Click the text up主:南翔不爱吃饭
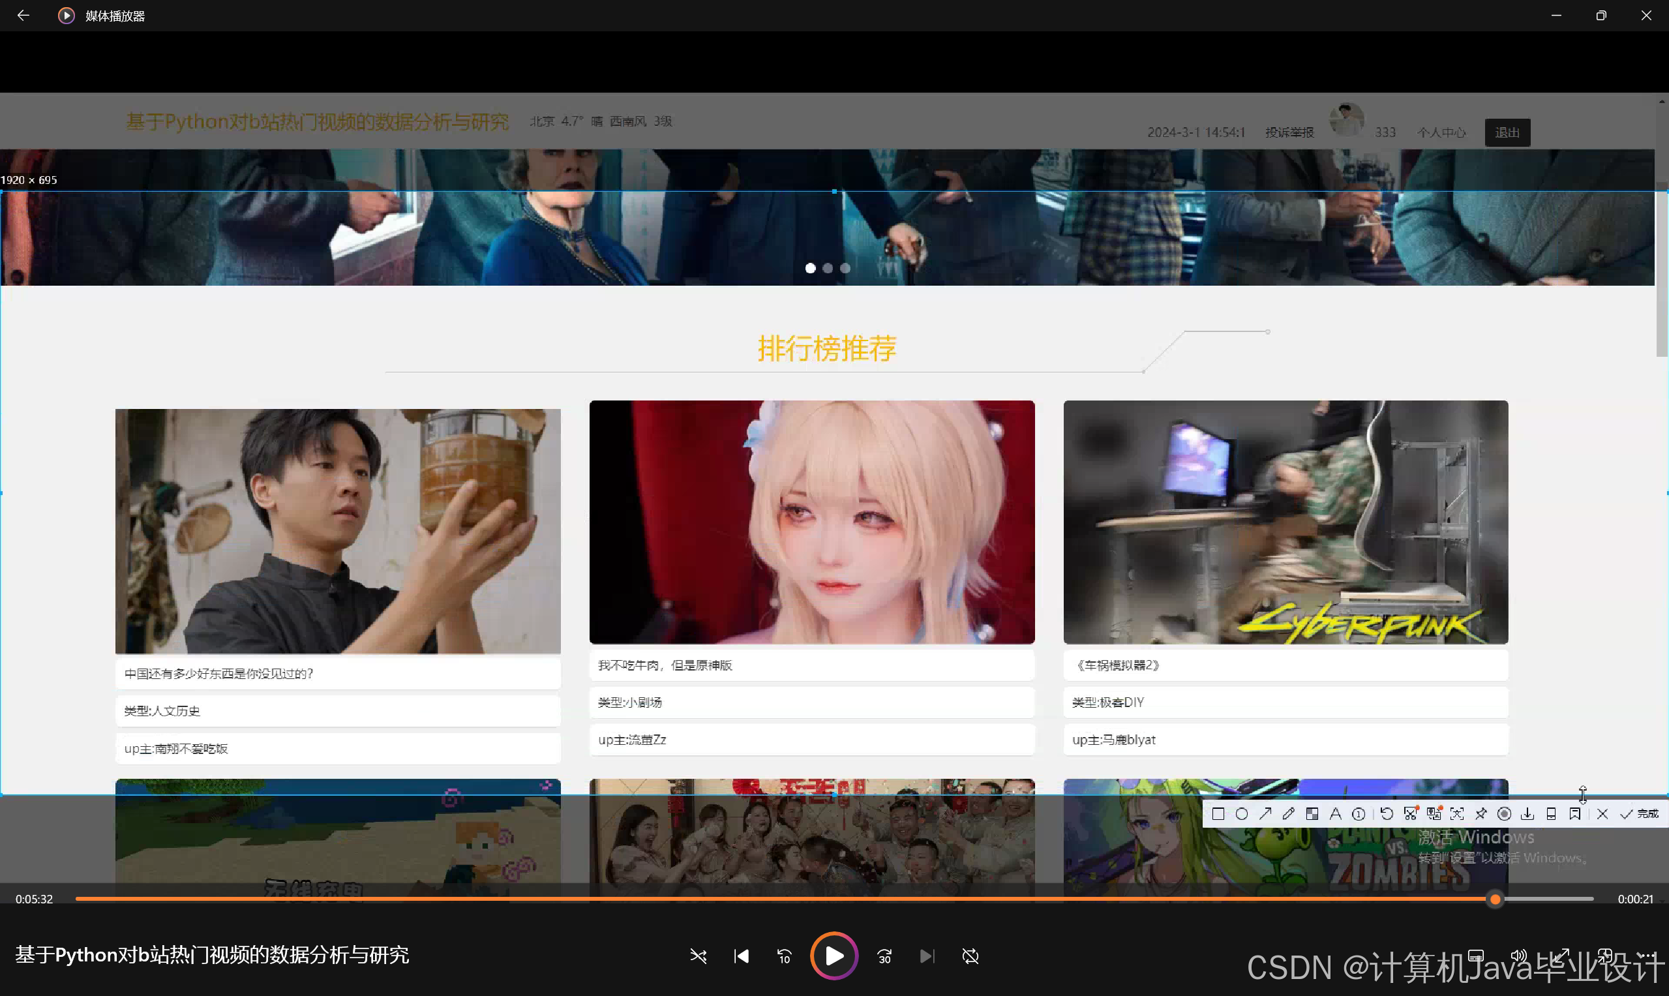The height and width of the screenshot is (996, 1669). (176, 749)
